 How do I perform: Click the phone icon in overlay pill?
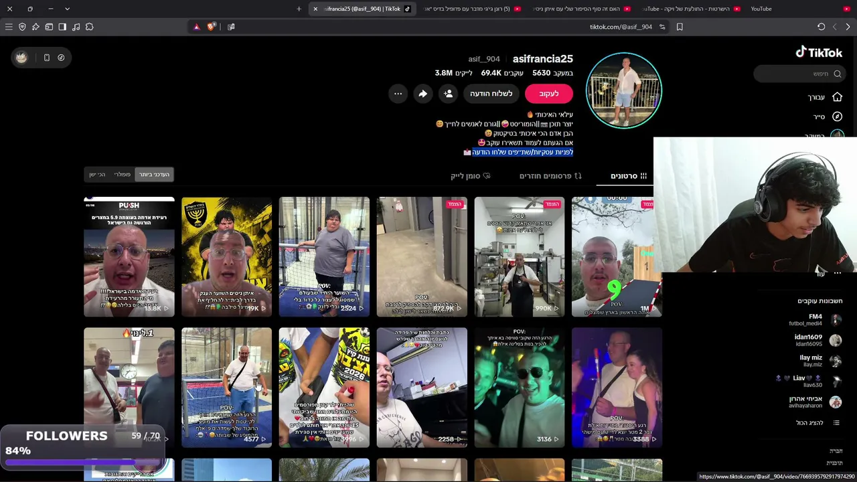[x=47, y=58]
